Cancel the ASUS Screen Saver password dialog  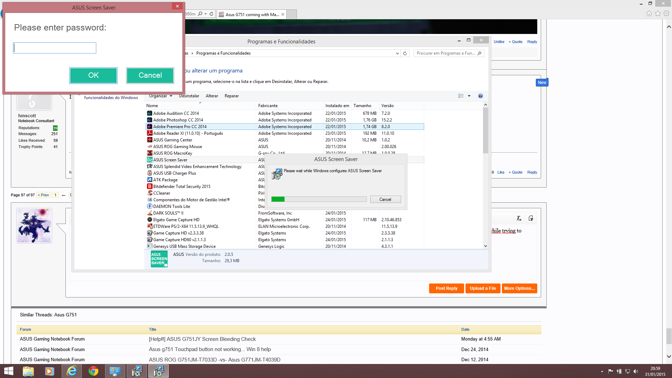pos(150,75)
